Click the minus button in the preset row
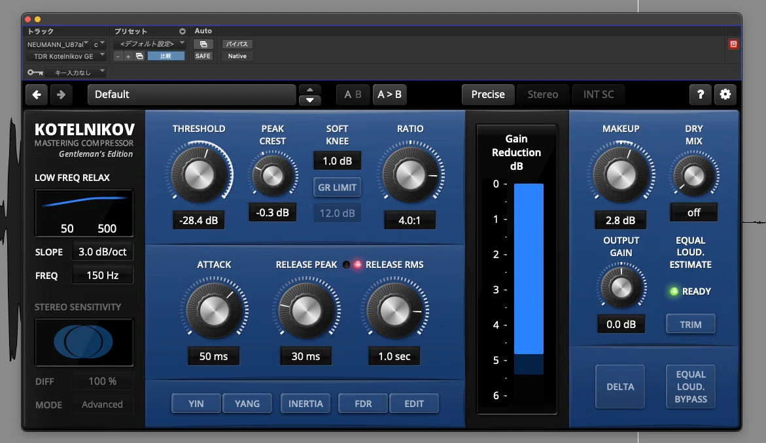 tap(118, 56)
